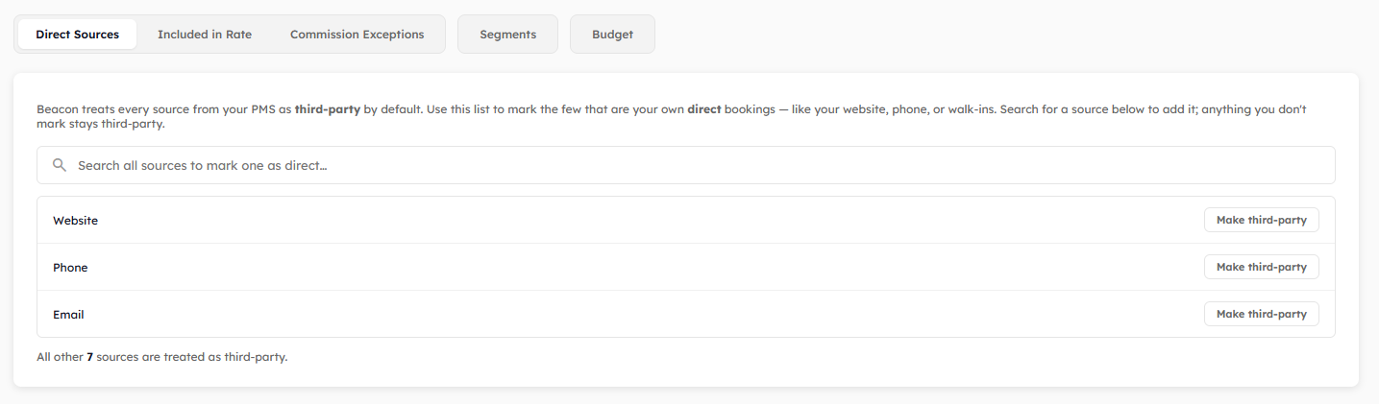The width and height of the screenshot is (1379, 404).
Task: Make the Email source third-party
Action: coord(1261,314)
